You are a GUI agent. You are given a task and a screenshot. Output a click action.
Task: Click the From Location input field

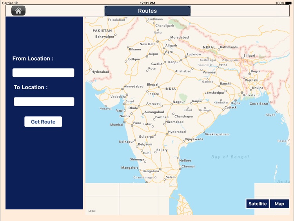(43, 73)
